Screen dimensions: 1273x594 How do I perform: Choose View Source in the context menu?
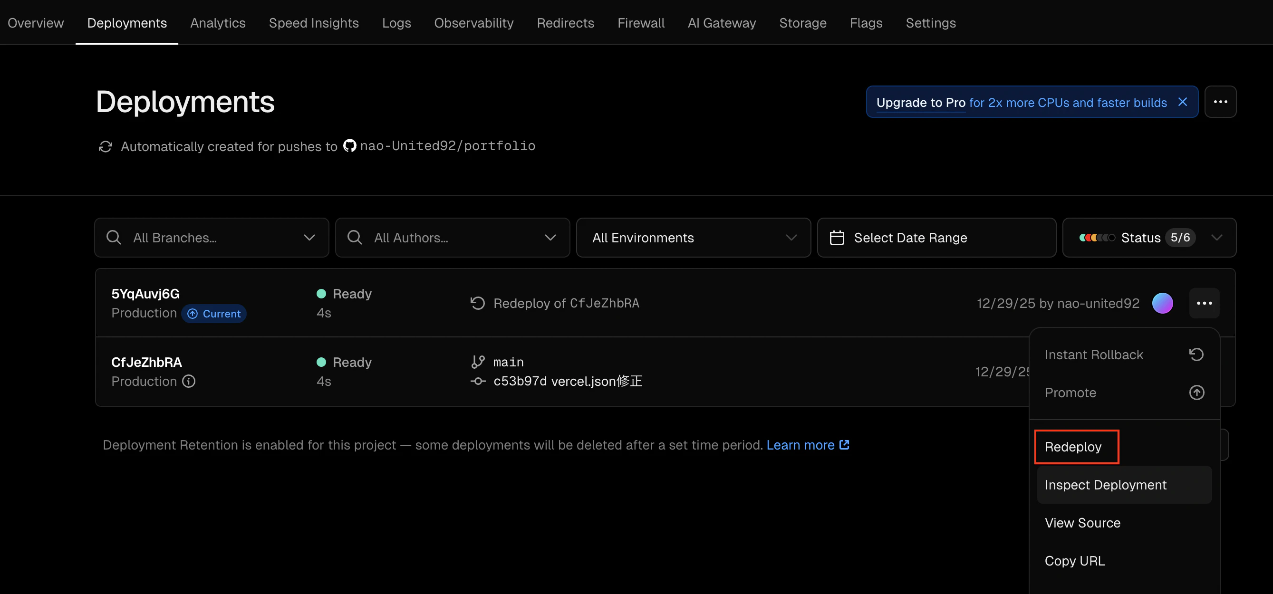(x=1124, y=523)
